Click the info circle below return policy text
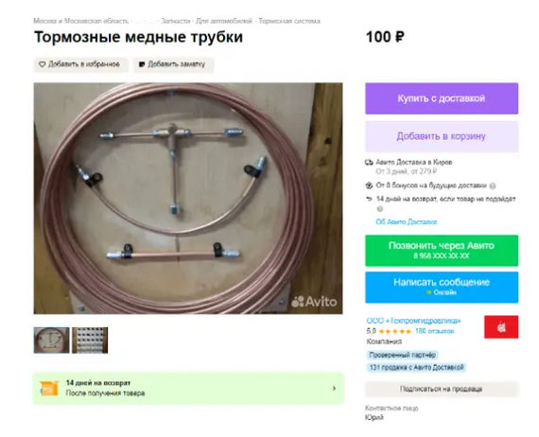 (380, 209)
